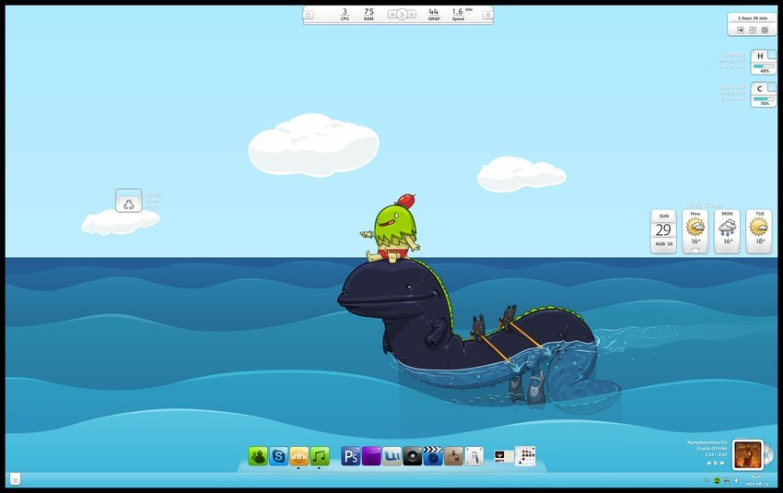The height and width of the screenshot is (493, 783).
Task: Open the Trash recycle bin widget
Action: coord(129,200)
